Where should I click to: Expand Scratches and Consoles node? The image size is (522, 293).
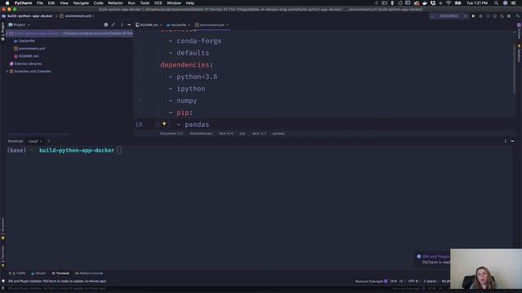tap(7, 71)
